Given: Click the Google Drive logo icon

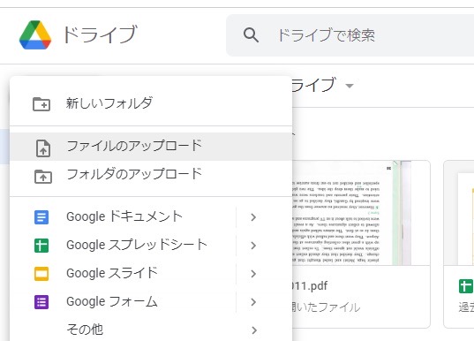Looking at the screenshot, I should point(35,34).
